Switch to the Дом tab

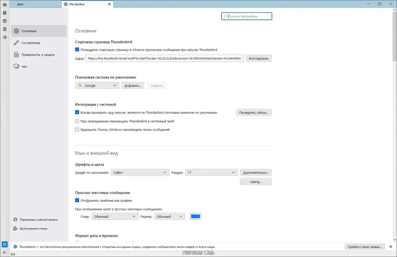[x=35, y=4]
